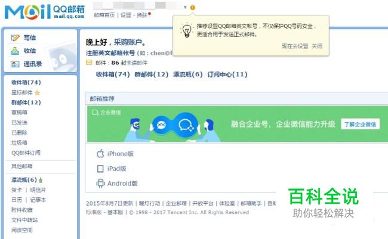
Task: Click 注册英文邮箱帐号 link
Action: pos(110,53)
